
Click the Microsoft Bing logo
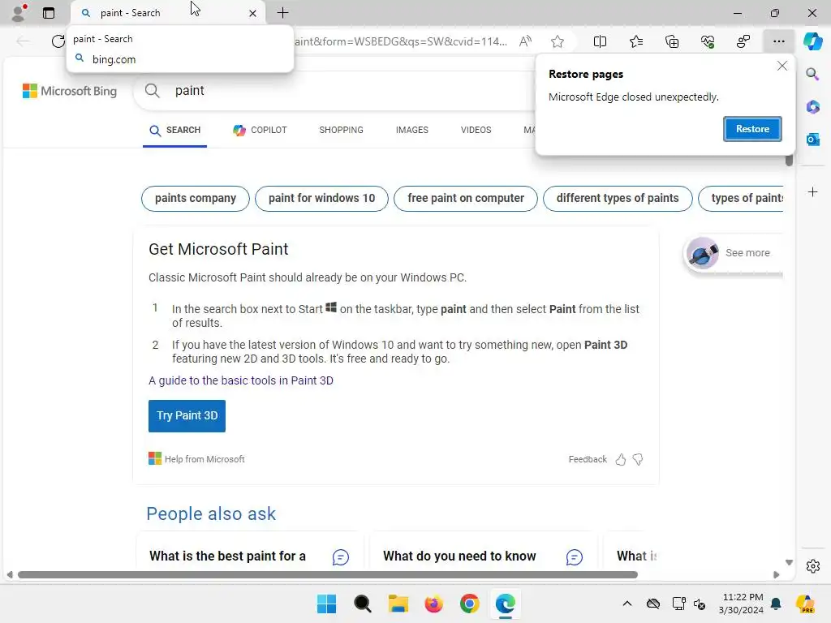click(70, 91)
